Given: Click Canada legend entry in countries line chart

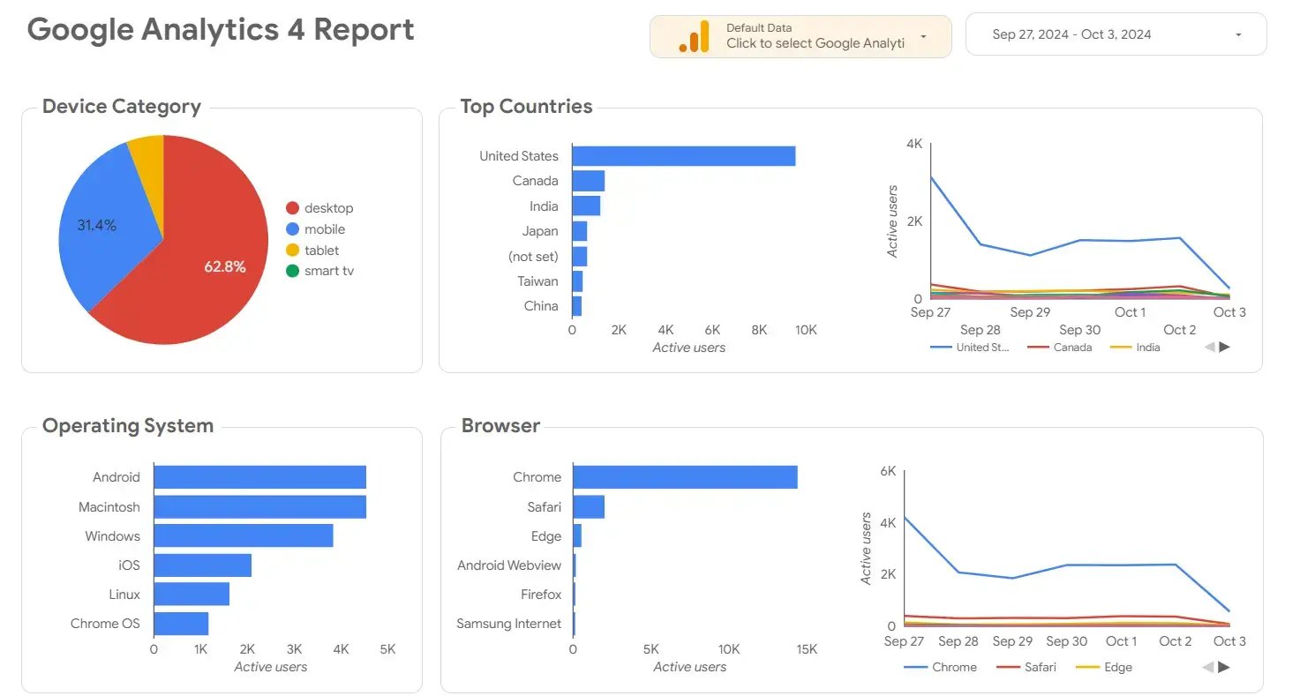Looking at the screenshot, I should click(x=1061, y=348).
